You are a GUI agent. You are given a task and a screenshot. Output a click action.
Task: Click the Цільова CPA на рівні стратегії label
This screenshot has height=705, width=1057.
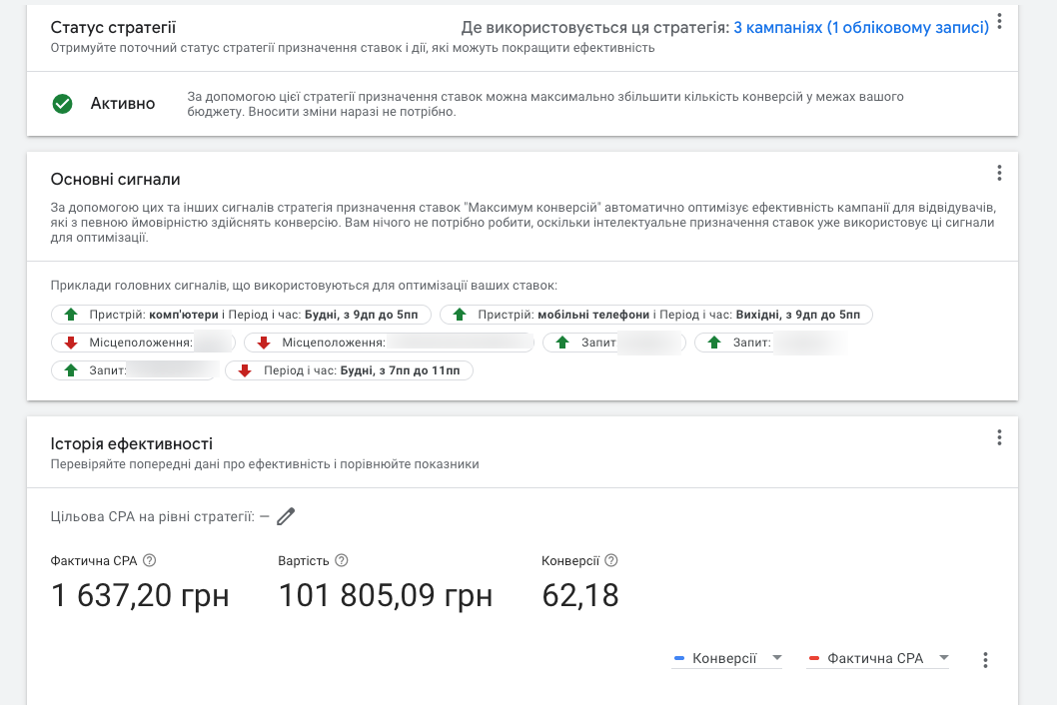click(152, 517)
